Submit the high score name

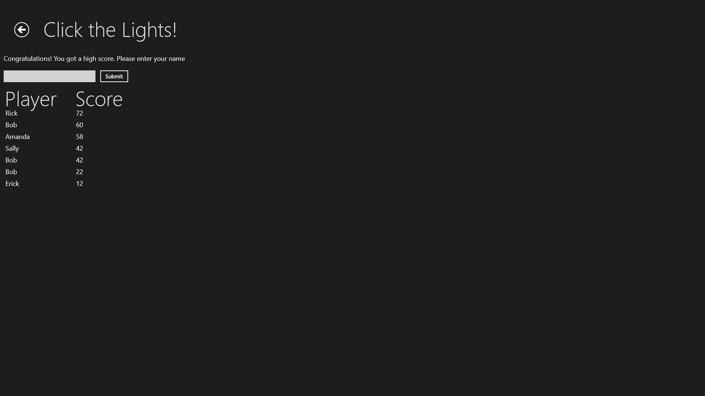[x=114, y=76]
